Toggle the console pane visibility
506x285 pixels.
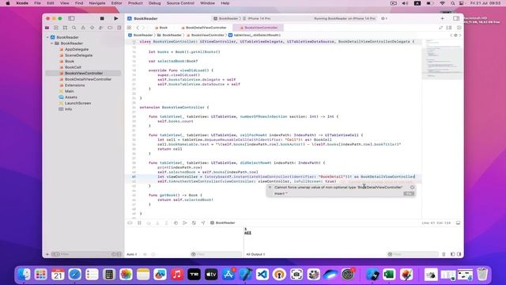point(459,254)
